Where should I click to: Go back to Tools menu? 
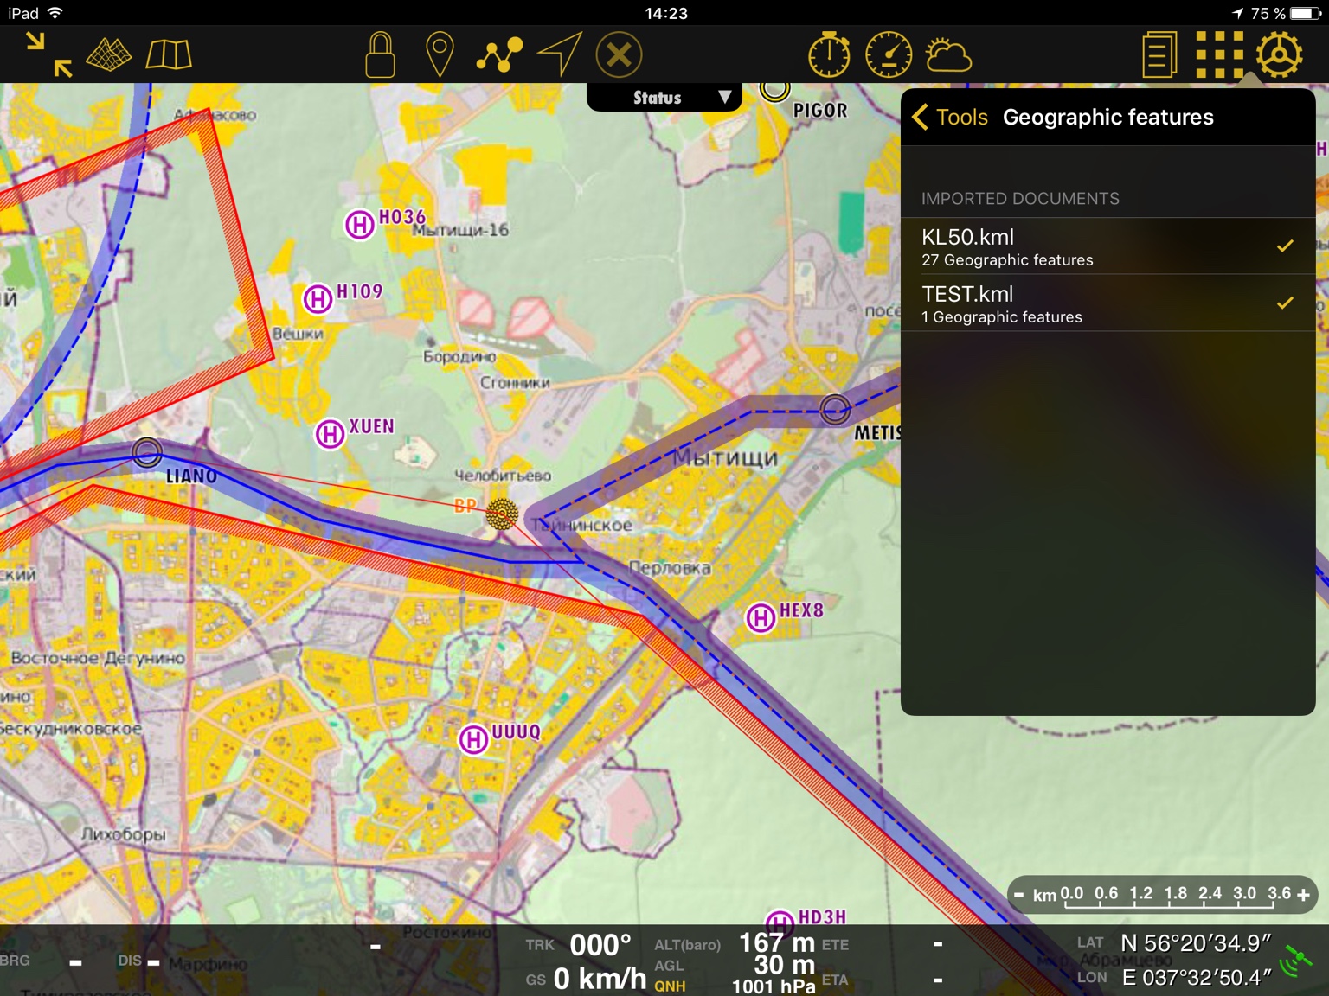[950, 117]
